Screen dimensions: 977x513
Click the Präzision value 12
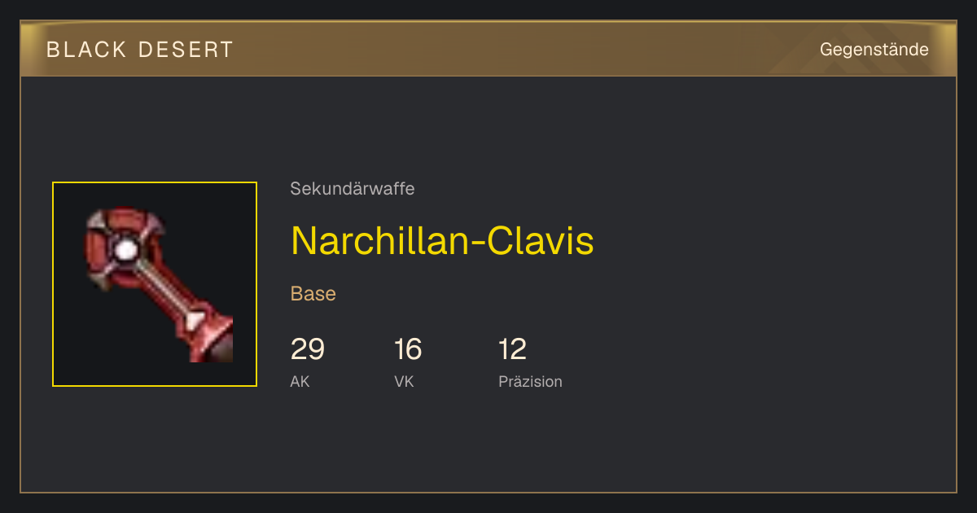click(513, 349)
